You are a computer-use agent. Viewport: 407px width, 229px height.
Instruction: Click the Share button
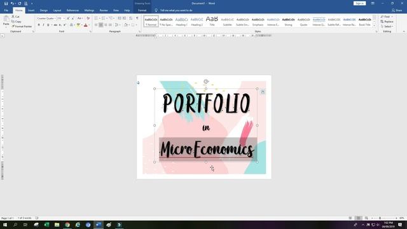point(397,10)
